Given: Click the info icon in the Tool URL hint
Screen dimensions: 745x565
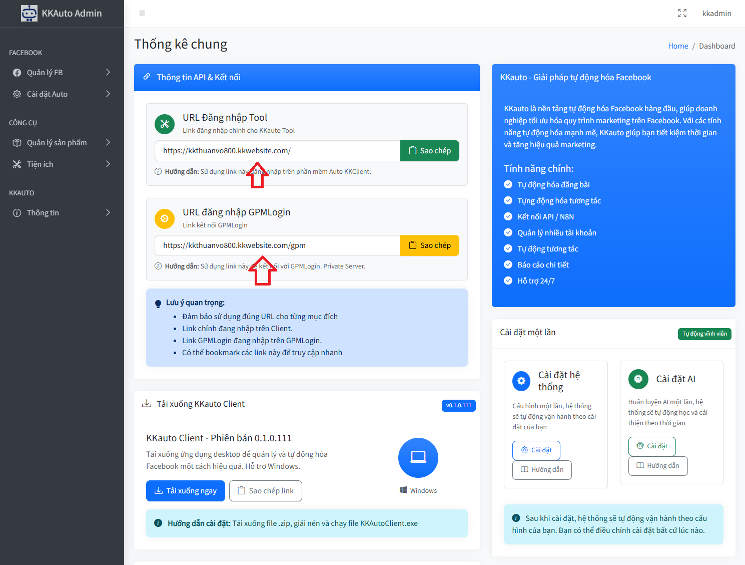Looking at the screenshot, I should point(158,171).
